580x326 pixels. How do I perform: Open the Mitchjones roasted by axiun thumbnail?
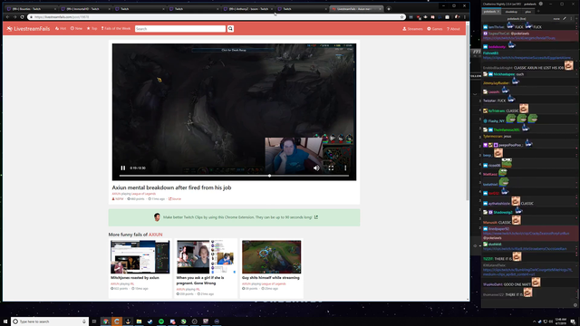coord(140,257)
